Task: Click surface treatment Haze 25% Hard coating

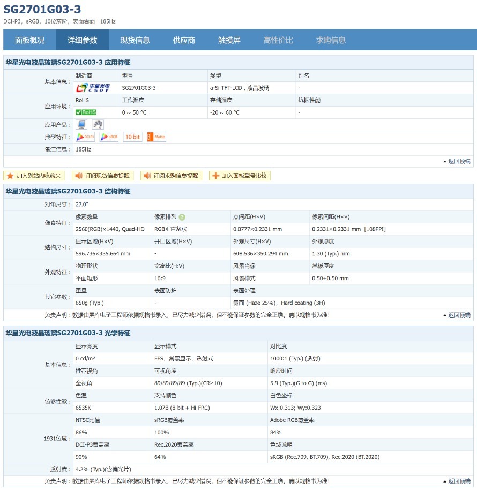Action: (279, 303)
